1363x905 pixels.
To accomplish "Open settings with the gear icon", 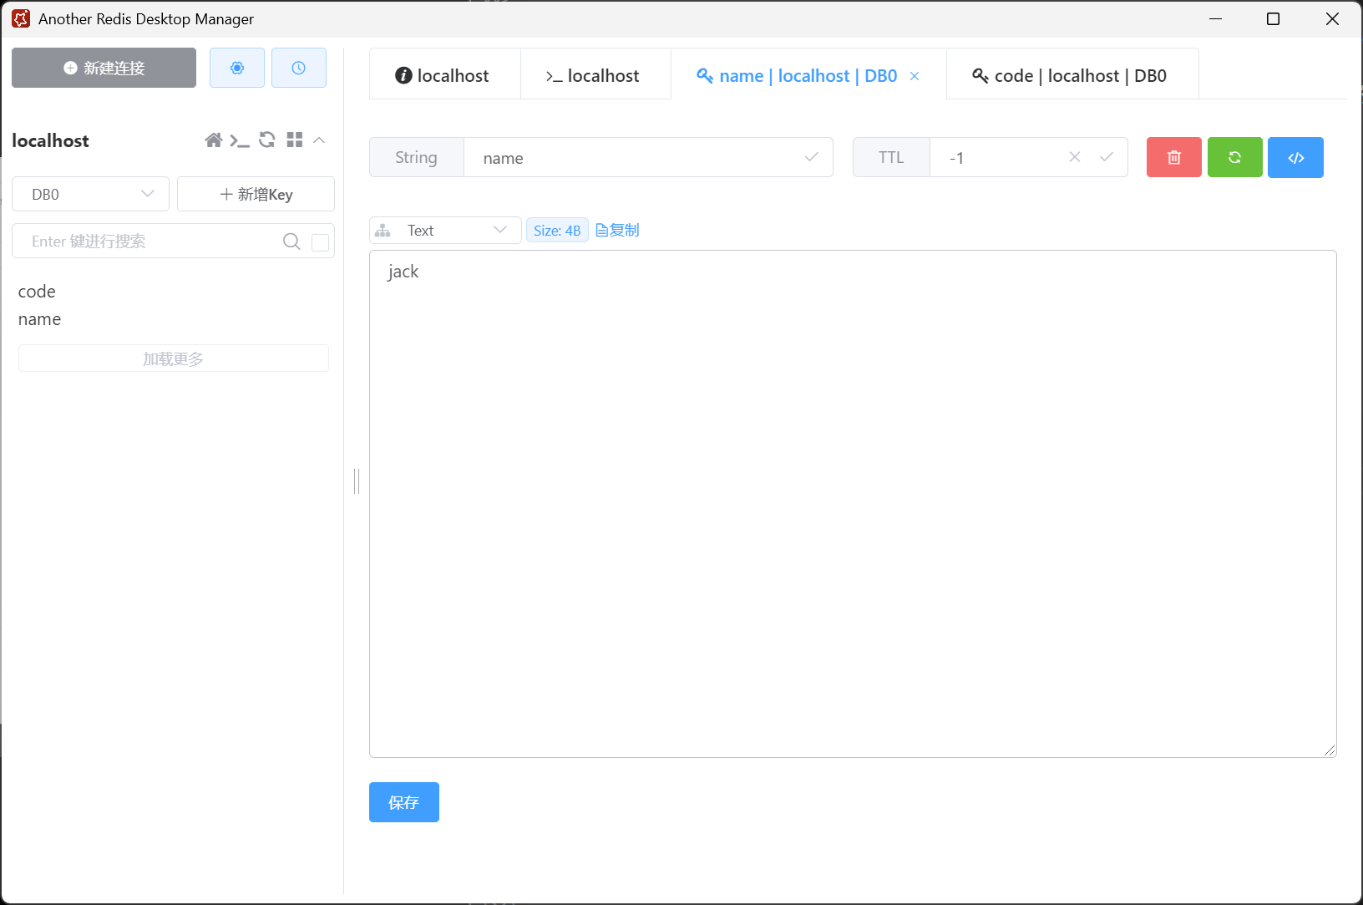I will click(x=237, y=68).
